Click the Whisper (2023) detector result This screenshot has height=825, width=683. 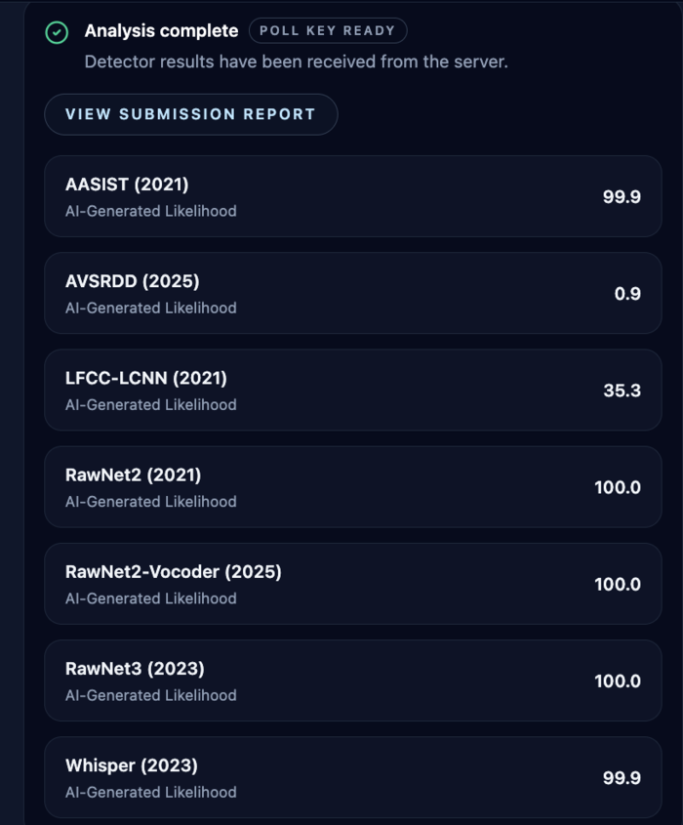tap(349, 776)
